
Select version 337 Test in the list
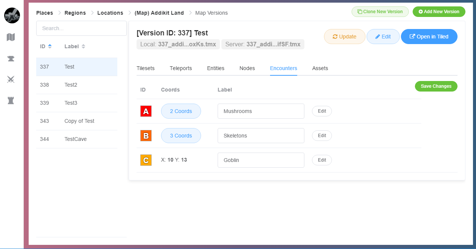pos(77,67)
